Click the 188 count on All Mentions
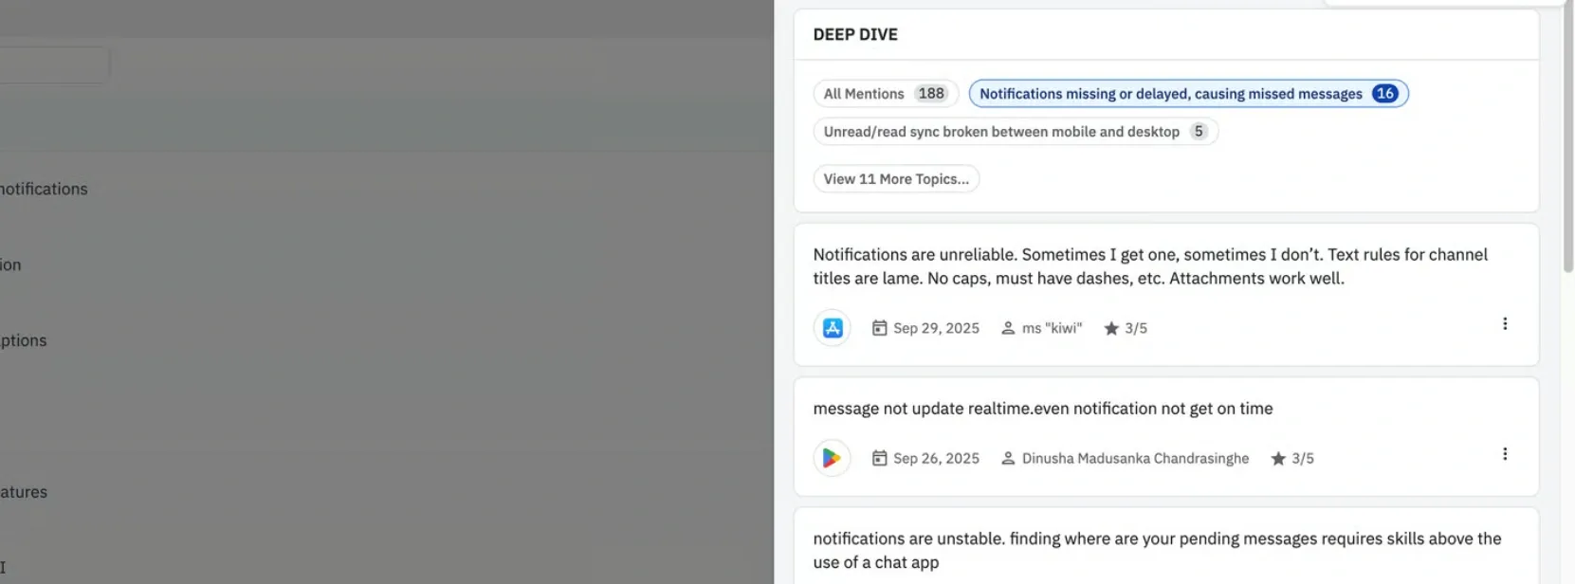The width and height of the screenshot is (1575, 584). (930, 94)
